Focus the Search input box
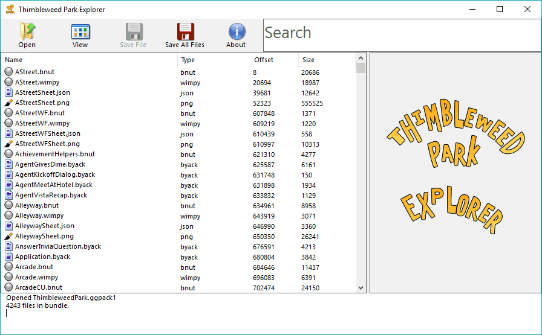 [402, 35]
